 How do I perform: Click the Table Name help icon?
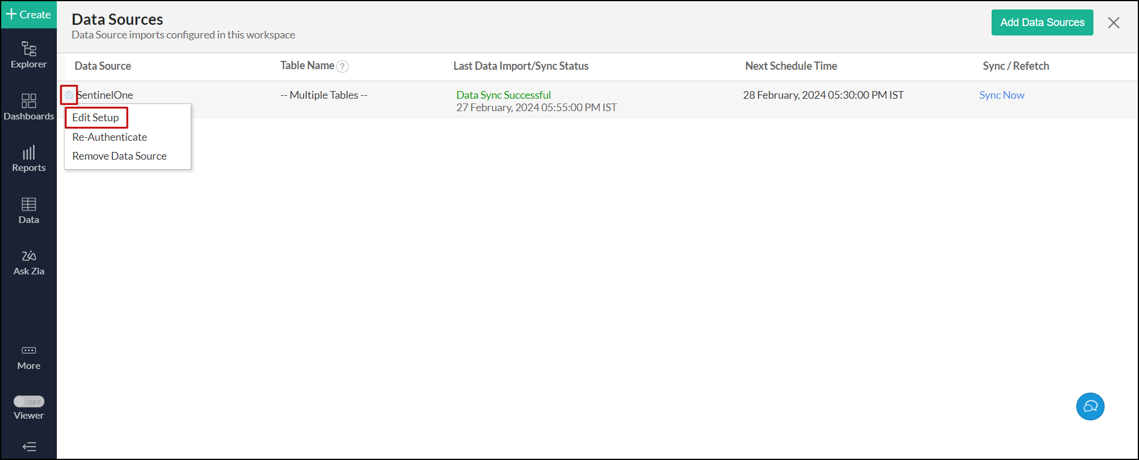pyautogui.click(x=342, y=67)
